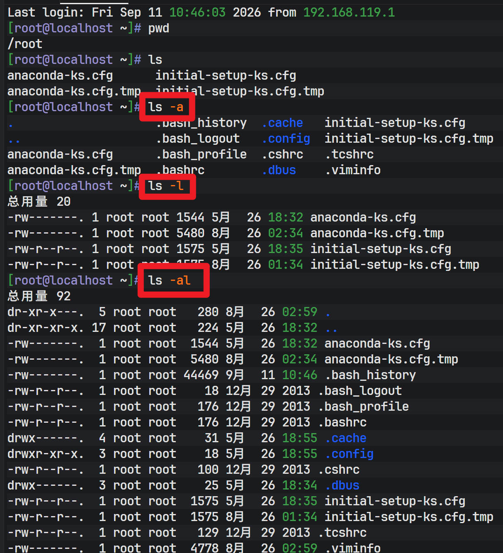The height and width of the screenshot is (553, 503).
Task: Click '.tcshrc' in the ls -a output
Action: pyautogui.click(x=349, y=154)
